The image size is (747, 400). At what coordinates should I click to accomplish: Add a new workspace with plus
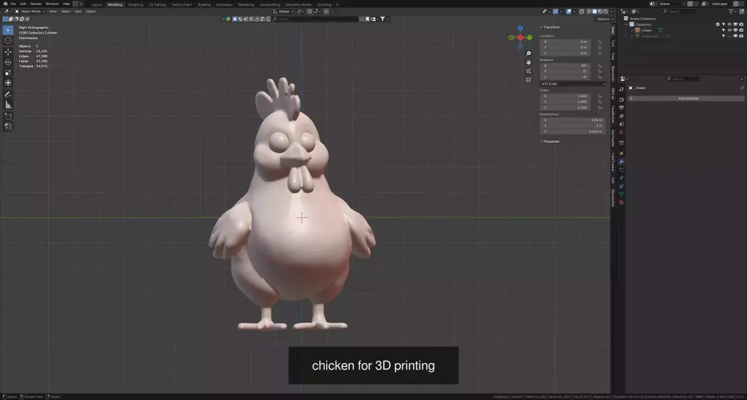pos(337,4)
